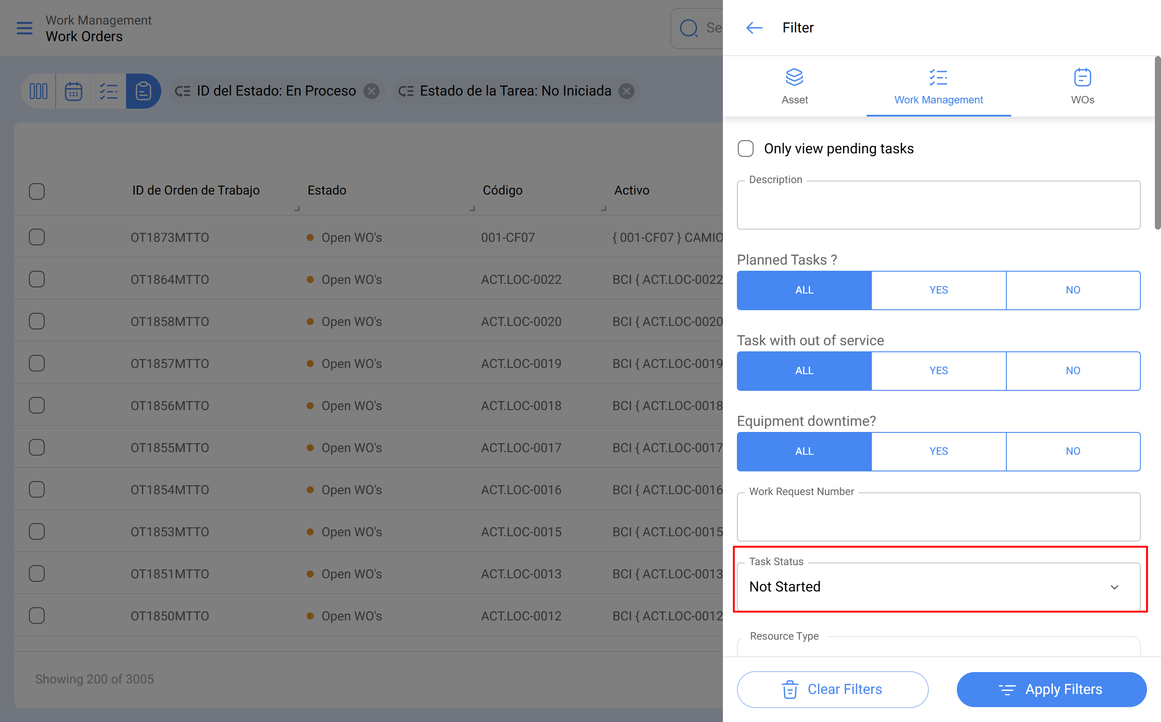Click the search magnifier icon
The width and height of the screenshot is (1161, 722).
(688, 28)
